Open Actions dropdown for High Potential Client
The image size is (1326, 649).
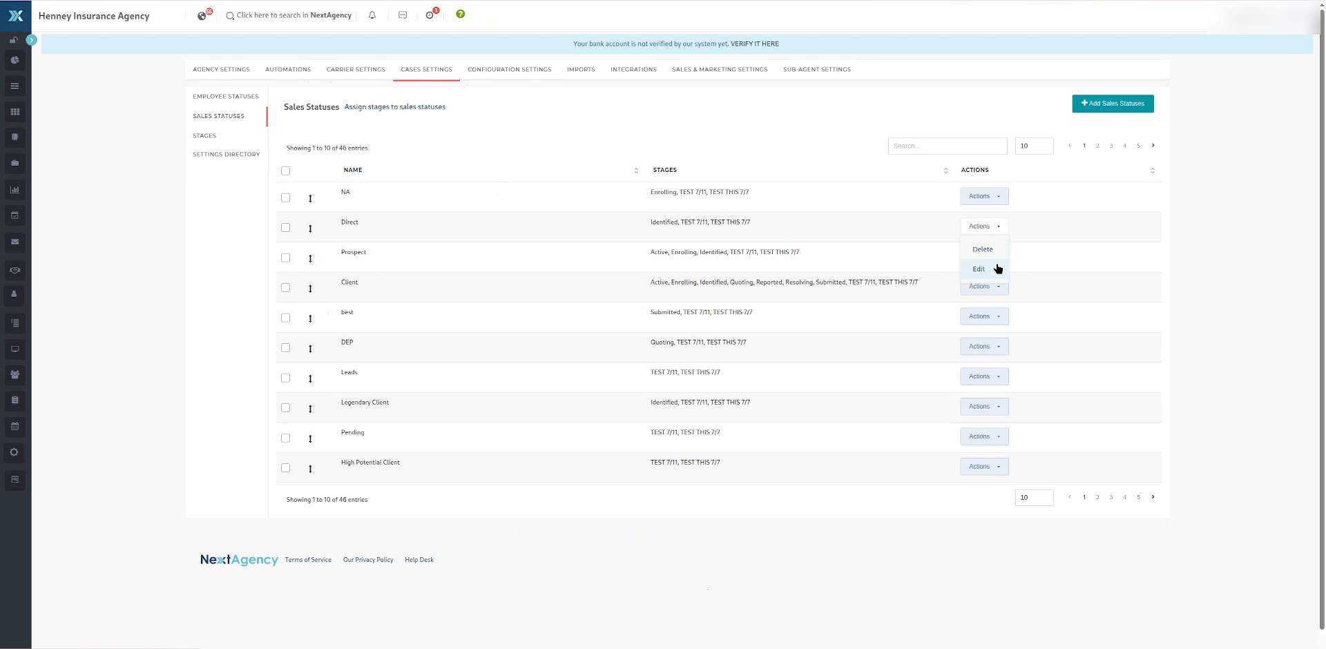[x=984, y=467]
